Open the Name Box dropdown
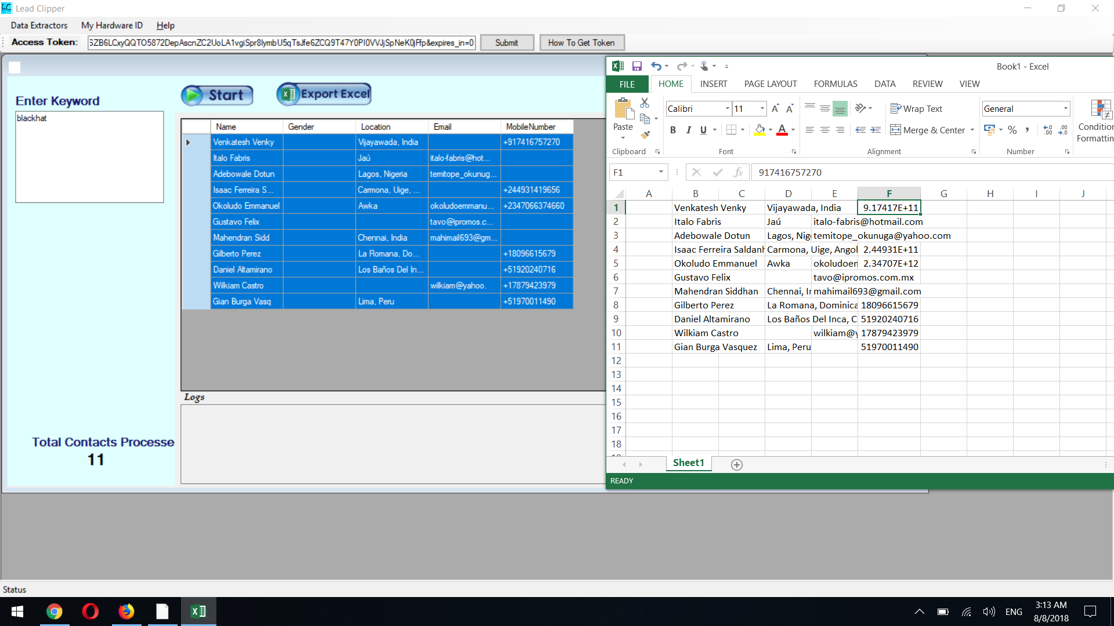This screenshot has width=1114, height=626. (x=660, y=172)
